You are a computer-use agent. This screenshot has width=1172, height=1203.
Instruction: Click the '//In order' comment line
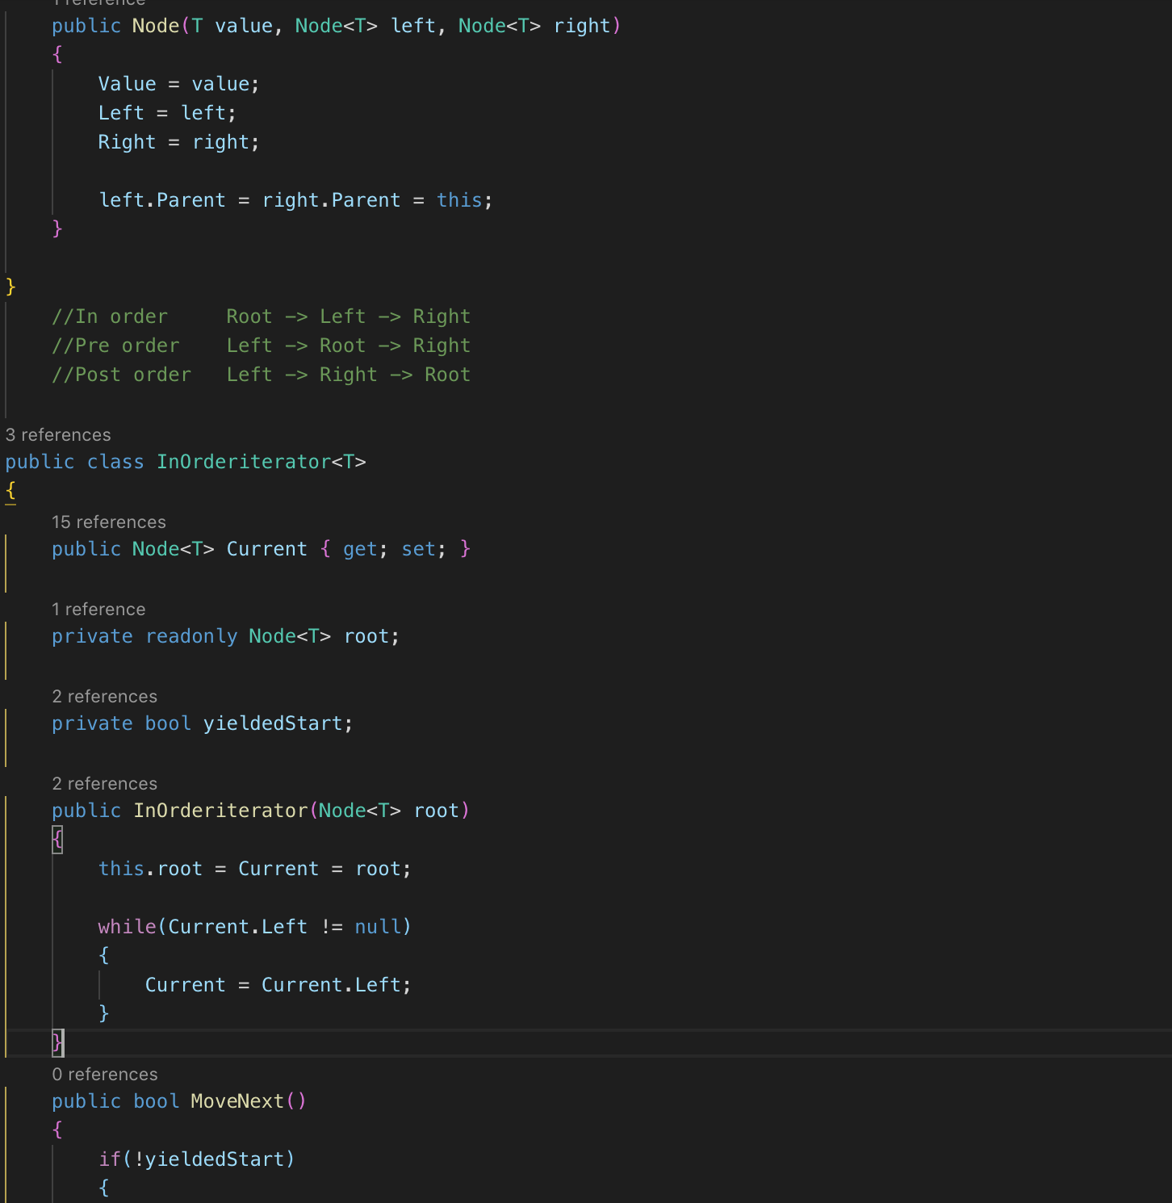pyautogui.click(x=261, y=316)
